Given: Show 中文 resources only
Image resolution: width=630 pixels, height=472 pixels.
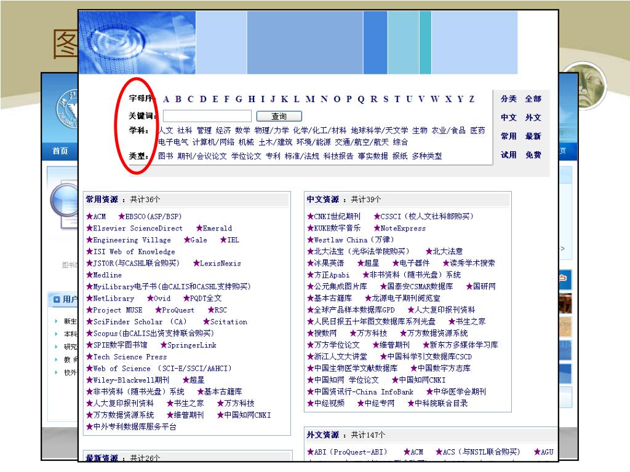Looking at the screenshot, I should coord(509,117).
